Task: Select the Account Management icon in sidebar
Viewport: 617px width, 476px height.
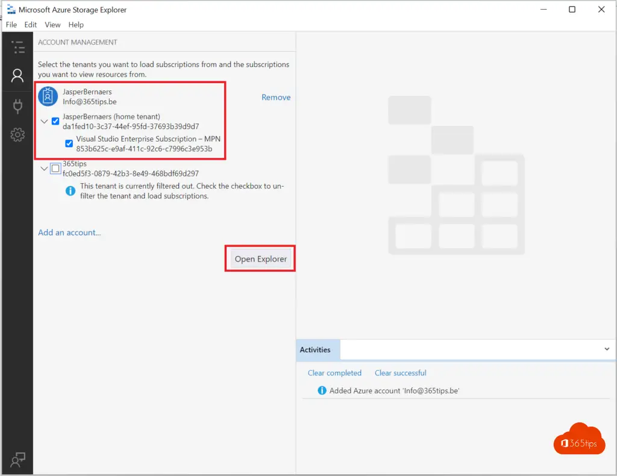Action: pyautogui.click(x=17, y=75)
